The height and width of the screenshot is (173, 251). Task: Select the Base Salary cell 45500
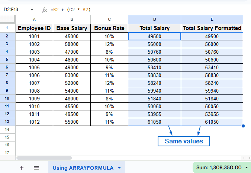pos(72,106)
